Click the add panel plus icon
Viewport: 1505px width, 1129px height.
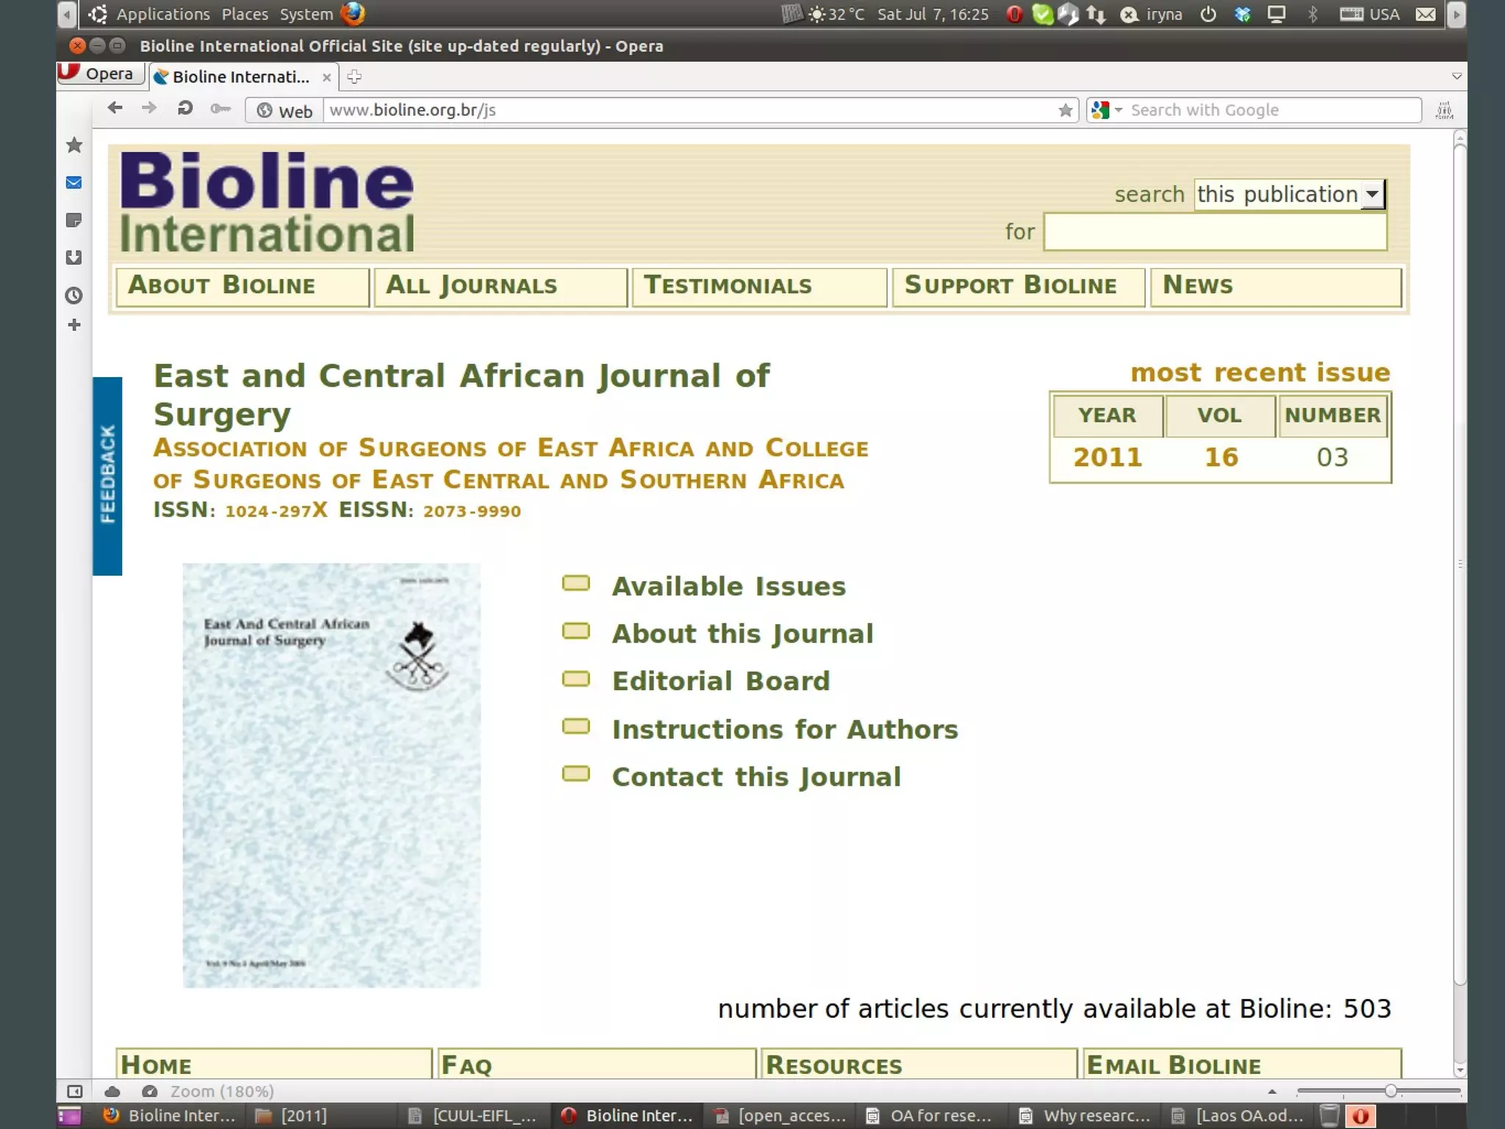[74, 325]
